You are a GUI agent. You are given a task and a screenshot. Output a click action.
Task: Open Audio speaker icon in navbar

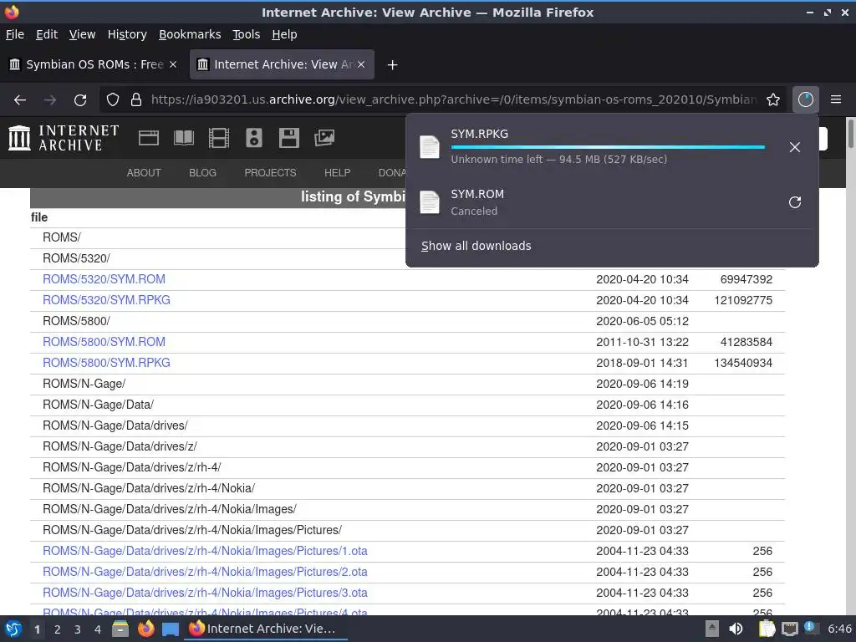tap(254, 138)
